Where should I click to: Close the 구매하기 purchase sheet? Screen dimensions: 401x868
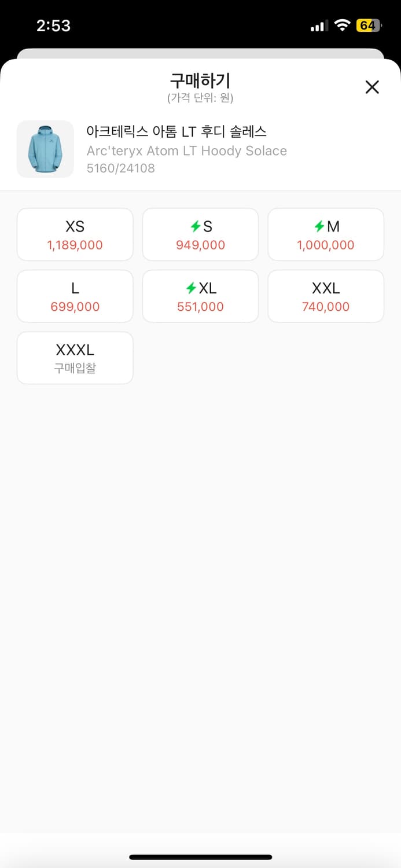pyautogui.click(x=372, y=87)
